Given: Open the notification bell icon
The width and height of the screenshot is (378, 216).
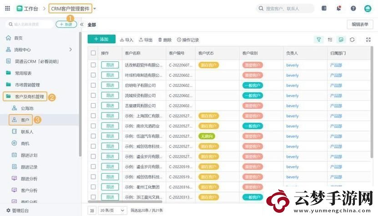Looking at the screenshot, I should 339,8.
